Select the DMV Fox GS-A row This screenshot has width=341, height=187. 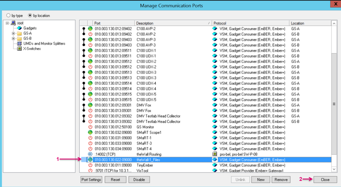(151, 105)
